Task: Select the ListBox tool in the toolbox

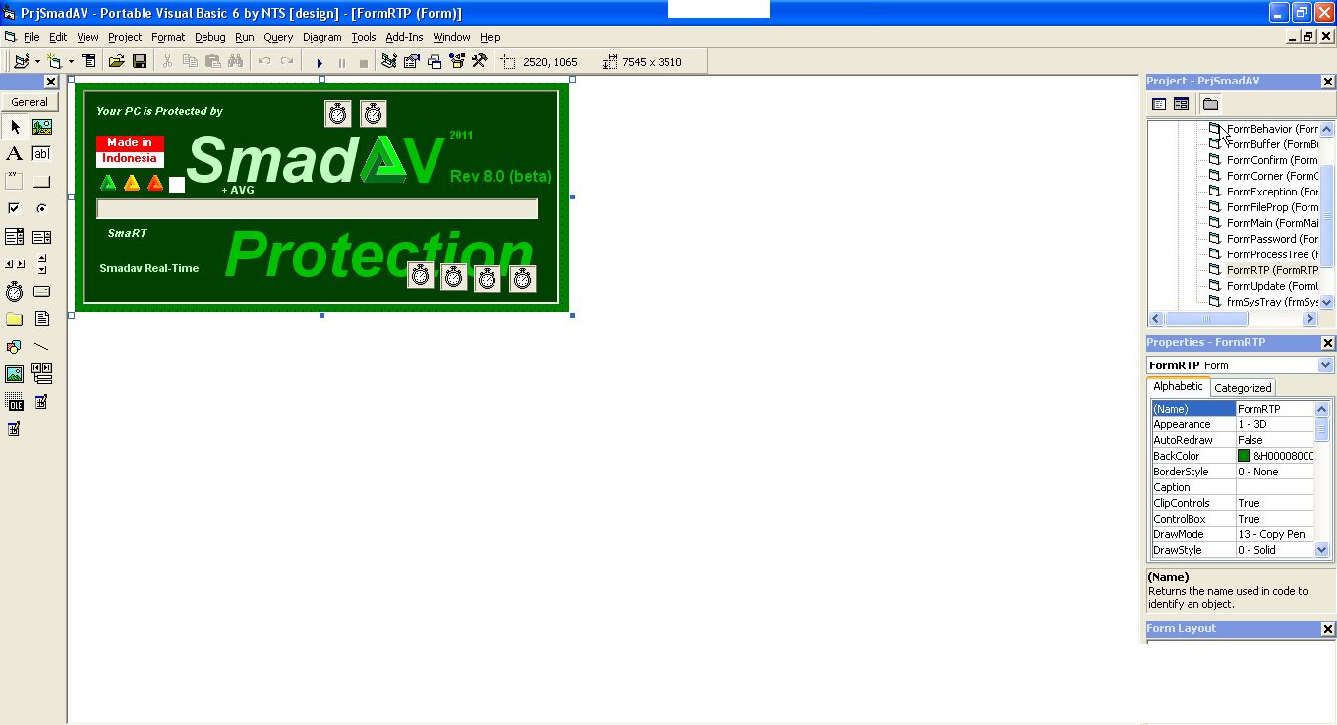Action: 41,237
